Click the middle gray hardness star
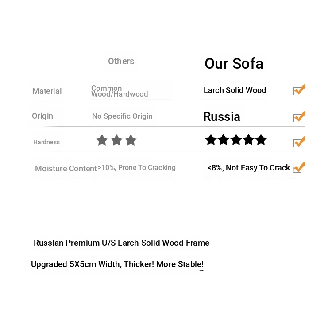332x313 pixels. [116, 140]
